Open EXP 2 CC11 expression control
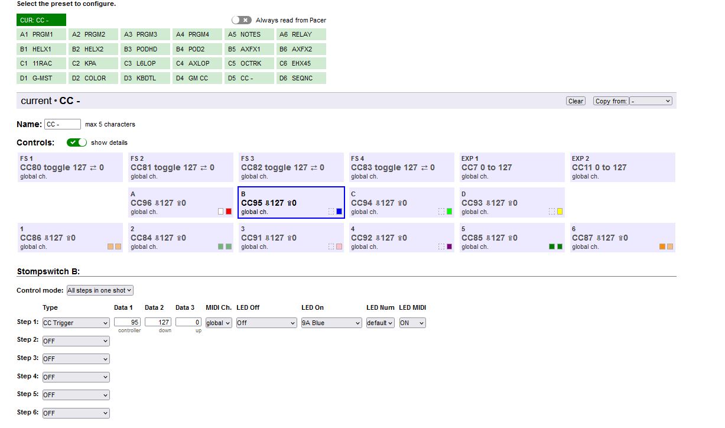This screenshot has height=428, width=725. pyautogui.click(x=622, y=167)
